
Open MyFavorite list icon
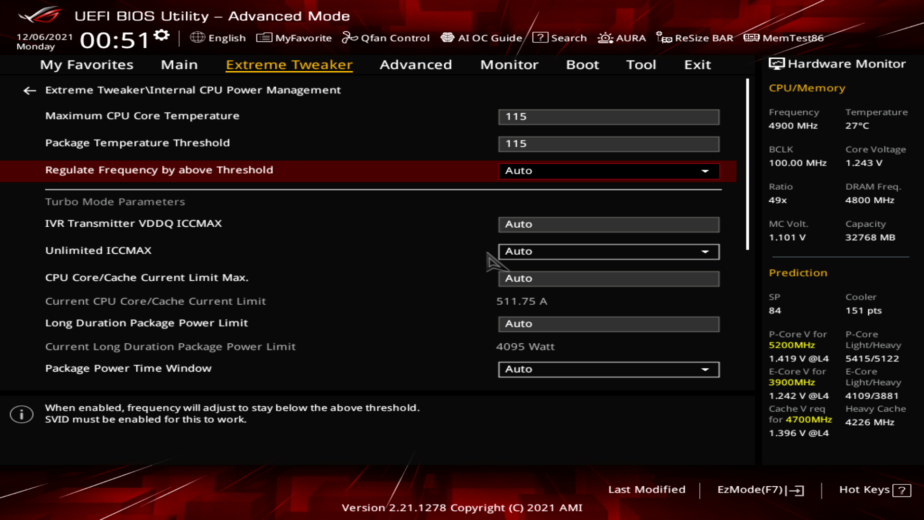264,38
